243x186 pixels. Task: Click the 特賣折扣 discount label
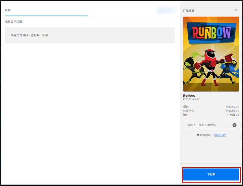point(189,111)
